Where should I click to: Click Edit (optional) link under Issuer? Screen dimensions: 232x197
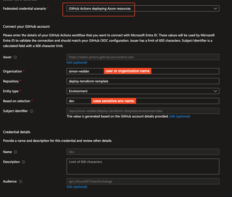tap(77, 63)
